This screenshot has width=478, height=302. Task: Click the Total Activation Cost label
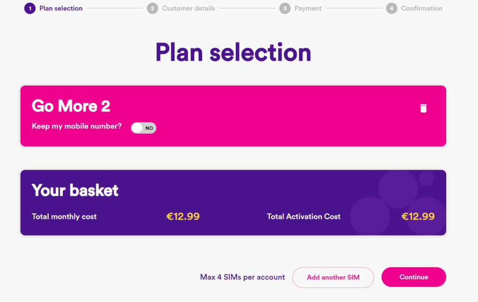[x=304, y=216]
